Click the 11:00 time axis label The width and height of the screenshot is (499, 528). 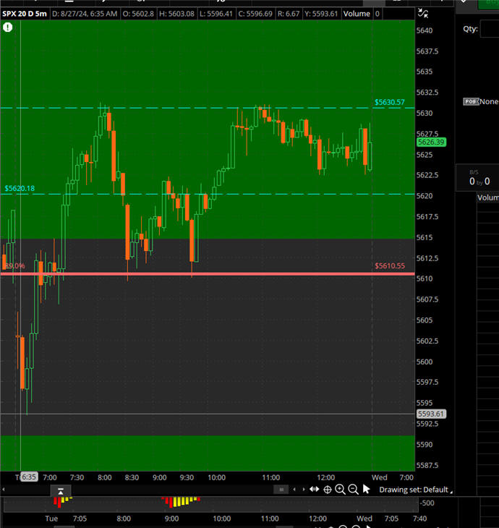click(271, 477)
